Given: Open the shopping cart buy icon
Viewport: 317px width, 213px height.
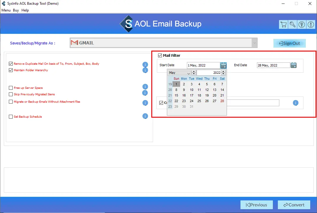Looking at the screenshot, I should [283, 25].
